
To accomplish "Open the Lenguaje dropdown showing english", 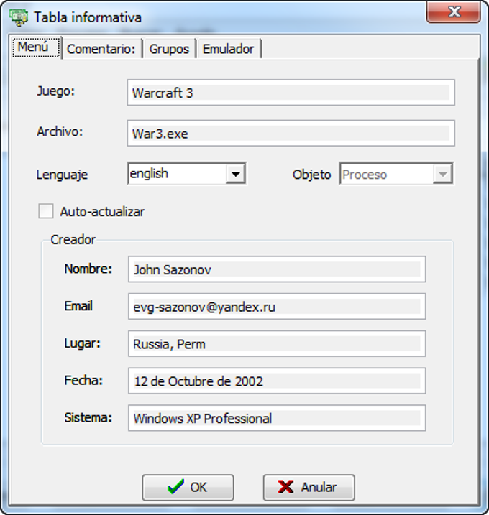I will tap(187, 173).
